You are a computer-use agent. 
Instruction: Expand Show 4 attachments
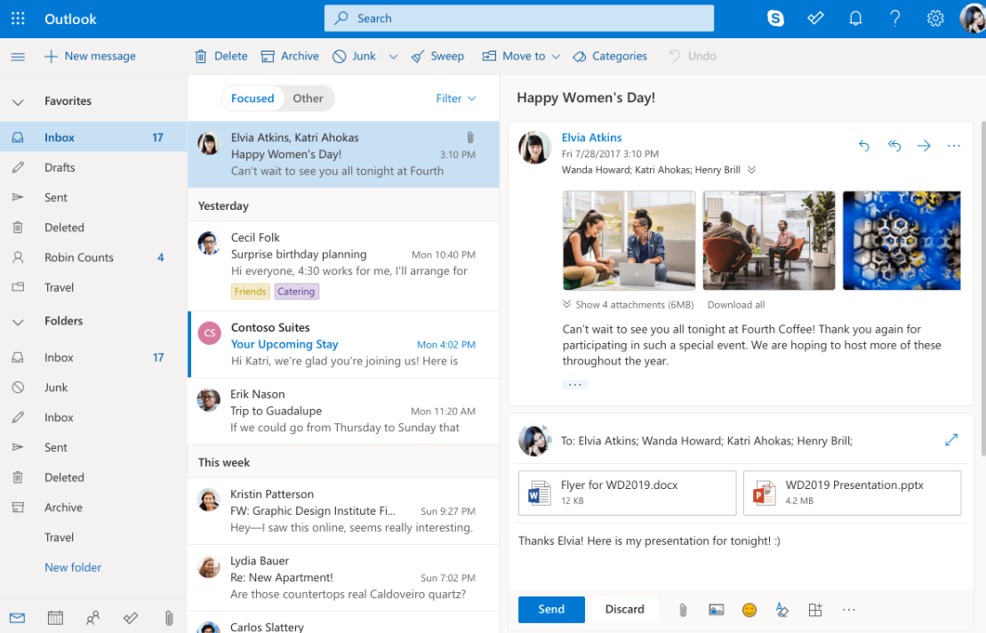(629, 305)
